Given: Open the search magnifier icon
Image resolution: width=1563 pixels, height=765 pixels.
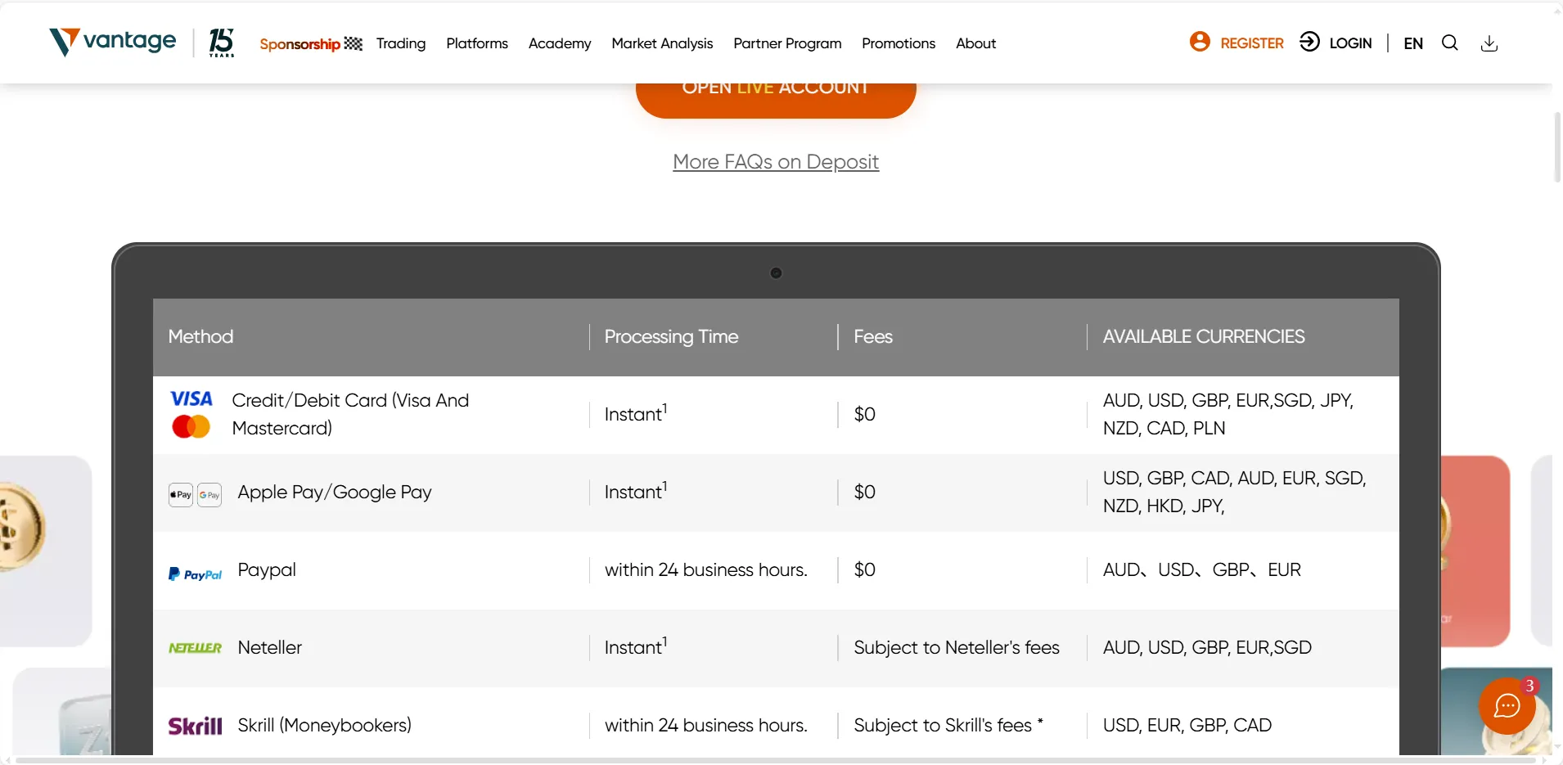Looking at the screenshot, I should point(1450,43).
